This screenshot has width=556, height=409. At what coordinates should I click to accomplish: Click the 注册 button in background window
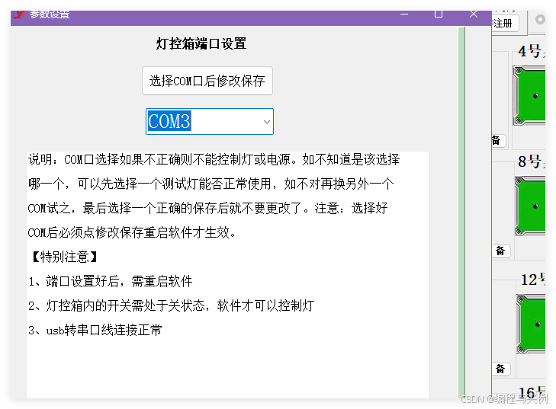[505, 24]
